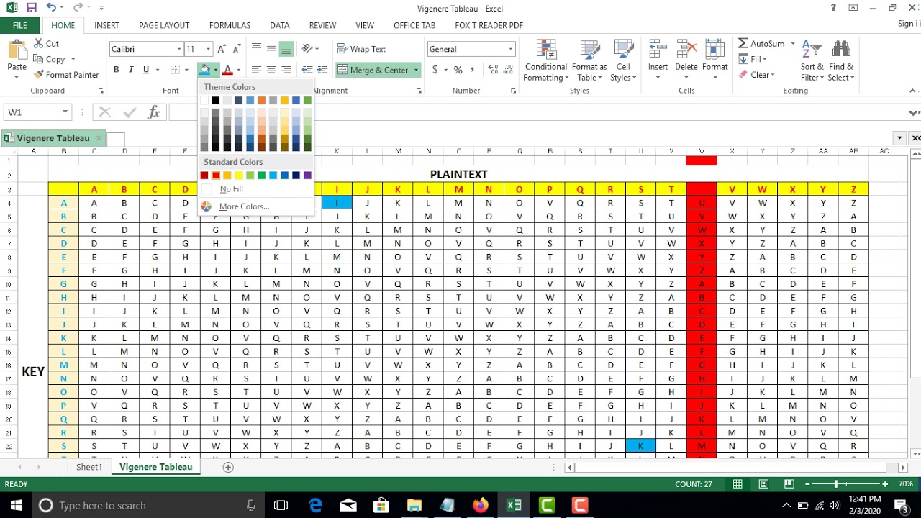The width and height of the screenshot is (921, 518).
Task: Pick the yellow standard color swatch
Action: tap(239, 176)
